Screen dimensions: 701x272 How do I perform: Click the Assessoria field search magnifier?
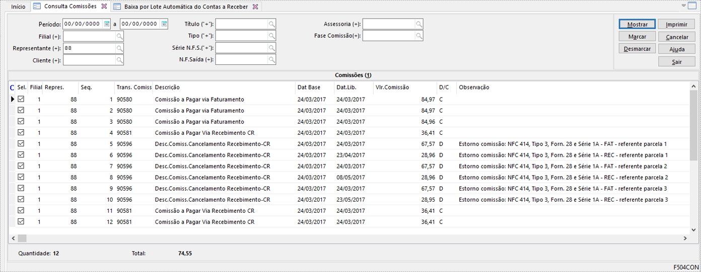tap(418, 24)
